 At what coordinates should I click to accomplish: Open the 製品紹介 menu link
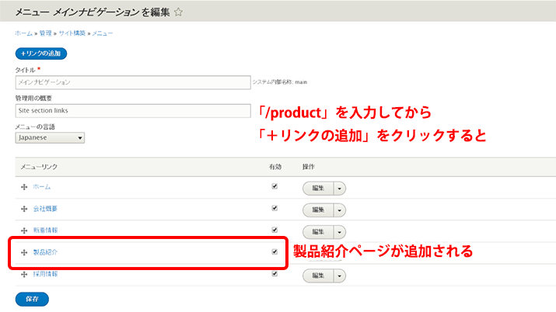coord(45,252)
